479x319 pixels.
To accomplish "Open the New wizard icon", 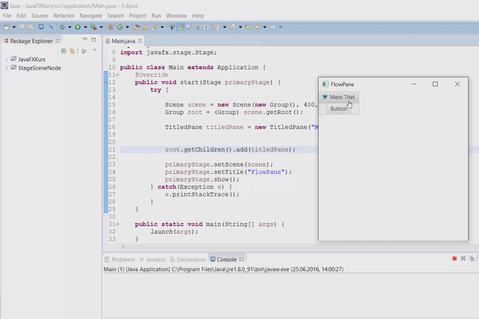I will [6, 27].
